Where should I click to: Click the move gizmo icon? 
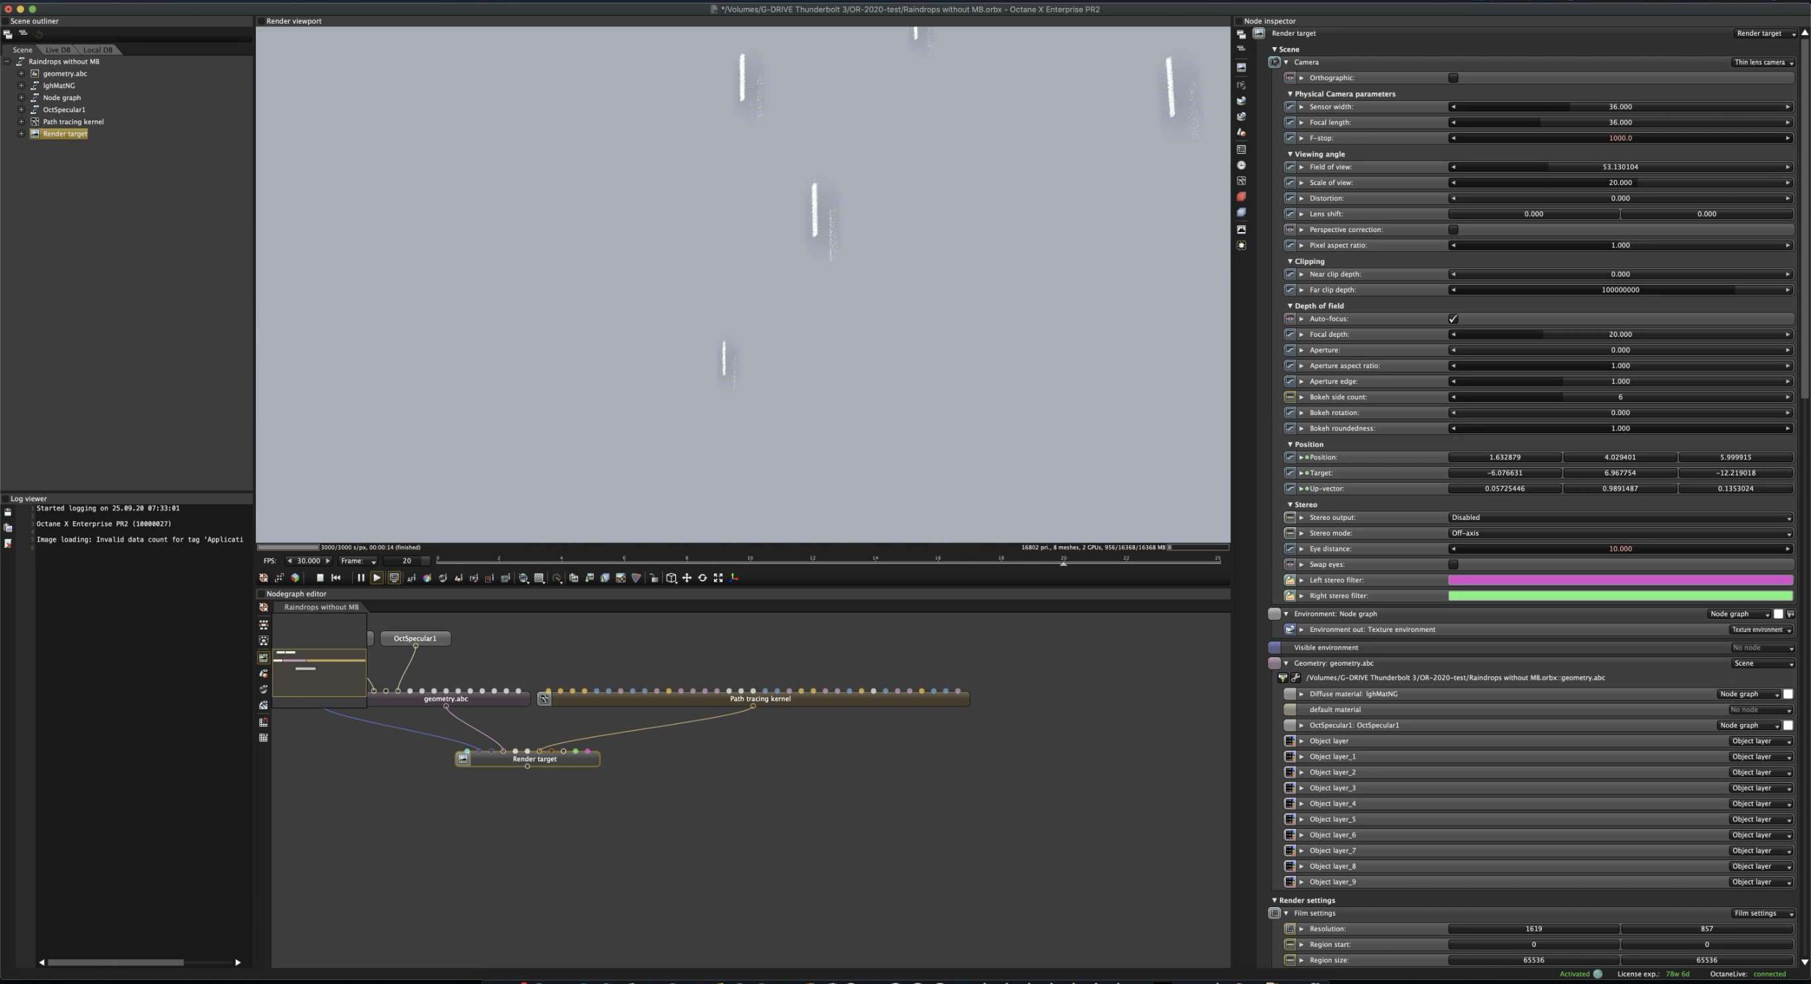tap(687, 578)
